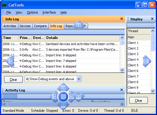Click Info Log scrollbar up arrow

coord(122,38)
